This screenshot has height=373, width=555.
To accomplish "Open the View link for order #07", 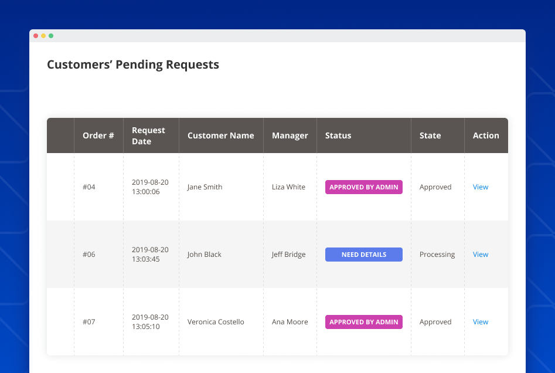I will (x=480, y=321).
